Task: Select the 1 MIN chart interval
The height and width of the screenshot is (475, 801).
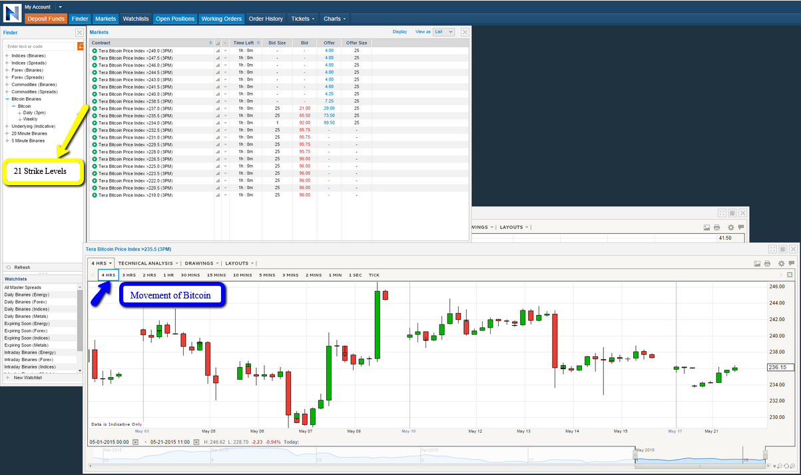Action: pyautogui.click(x=335, y=275)
